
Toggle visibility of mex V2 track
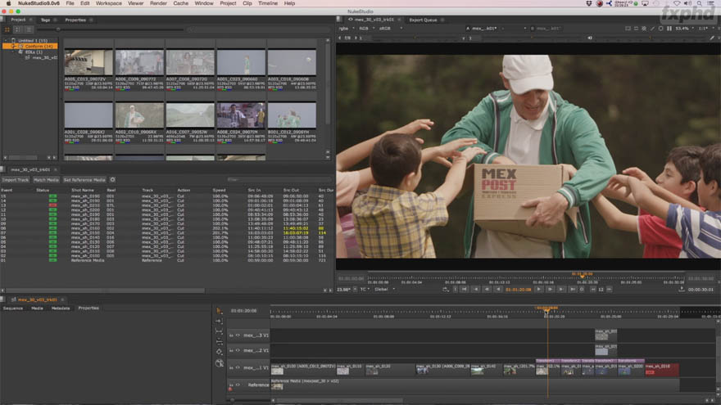pyautogui.click(x=238, y=350)
